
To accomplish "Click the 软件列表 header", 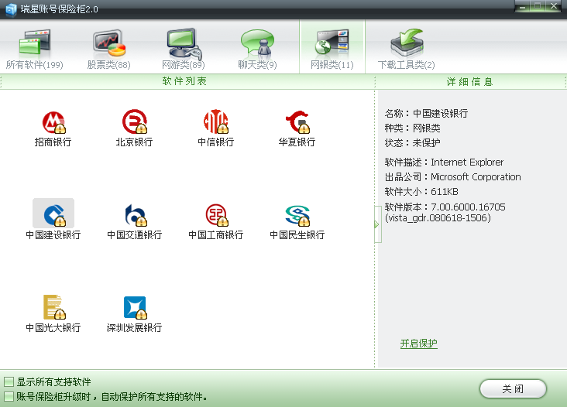I will tap(184, 81).
